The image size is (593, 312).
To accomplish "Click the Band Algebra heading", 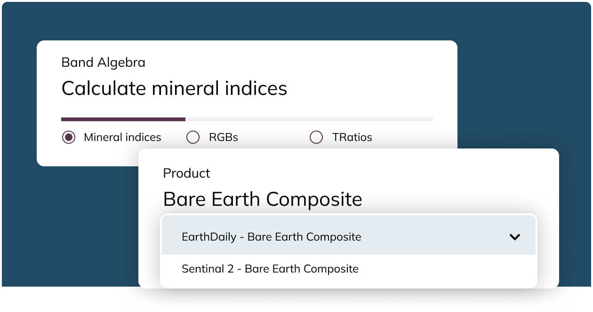I will click(x=103, y=62).
